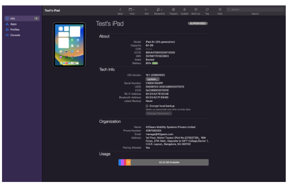Click the Wi-Fi Address value
This screenshot has height=186, width=291.
coord(157,94)
